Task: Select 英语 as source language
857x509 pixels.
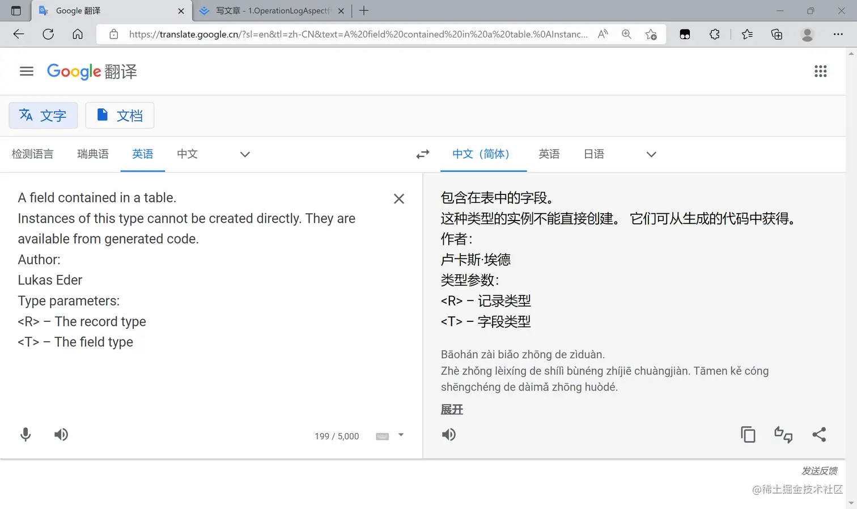Action: tap(143, 154)
